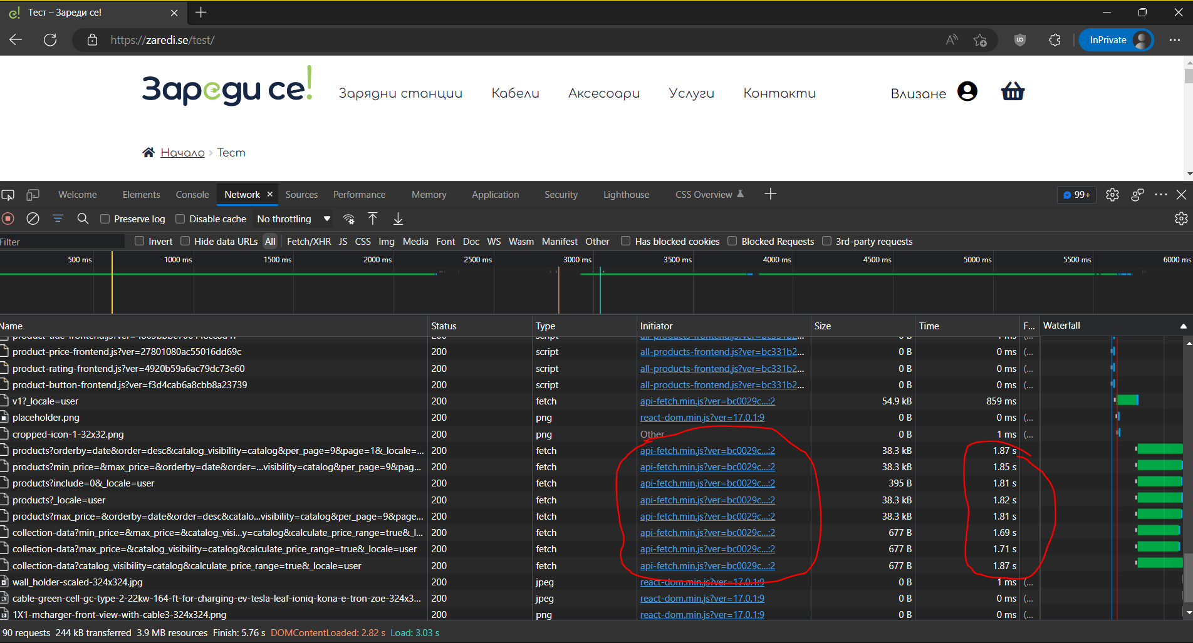Enable the Disable cache checkbox

[x=180, y=219]
